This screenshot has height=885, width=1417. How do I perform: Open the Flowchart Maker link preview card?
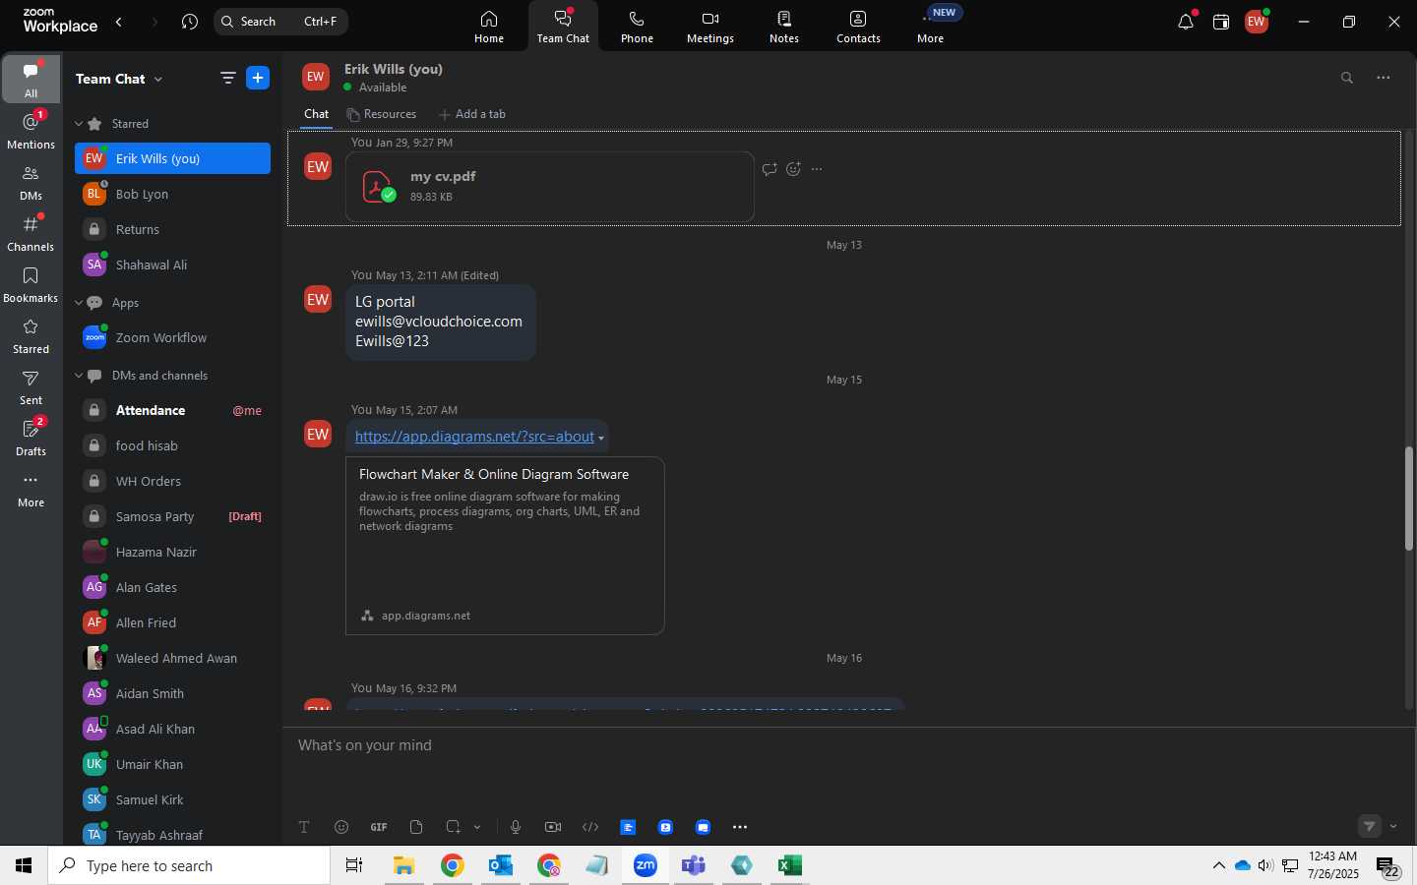click(505, 546)
